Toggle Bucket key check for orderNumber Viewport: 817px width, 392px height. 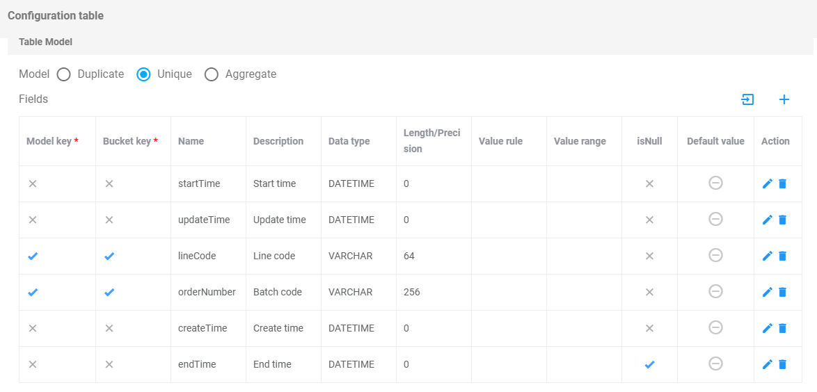click(109, 292)
